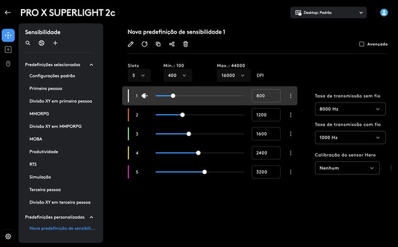Open the Slots count dropdown

tap(139, 75)
